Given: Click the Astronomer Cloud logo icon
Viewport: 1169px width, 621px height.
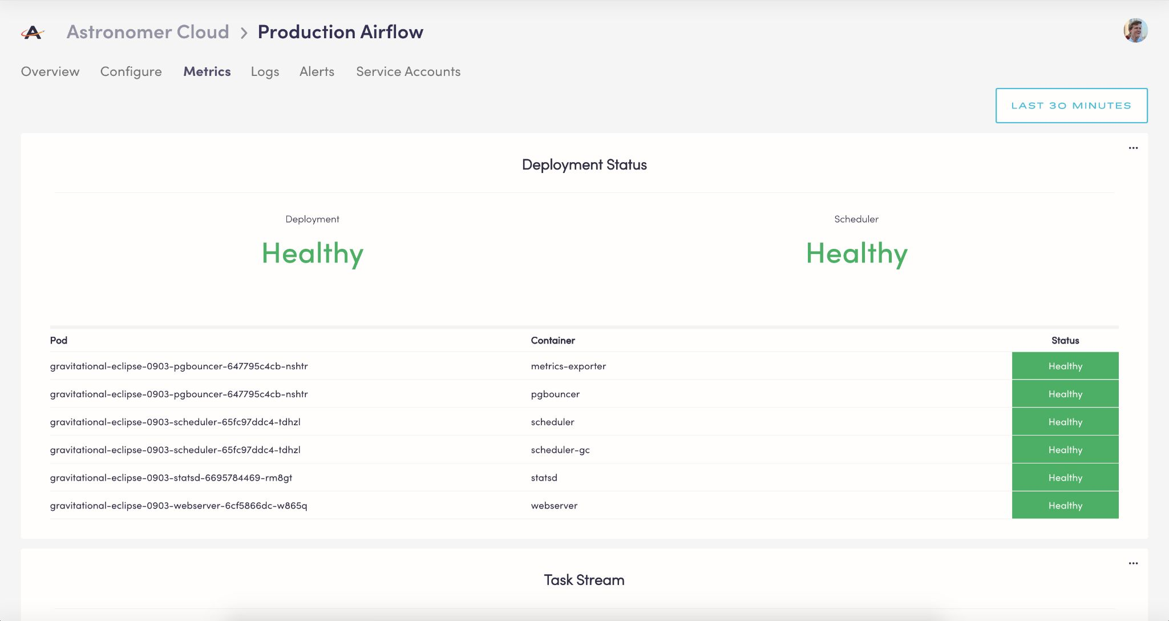Looking at the screenshot, I should [x=33, y=32].
